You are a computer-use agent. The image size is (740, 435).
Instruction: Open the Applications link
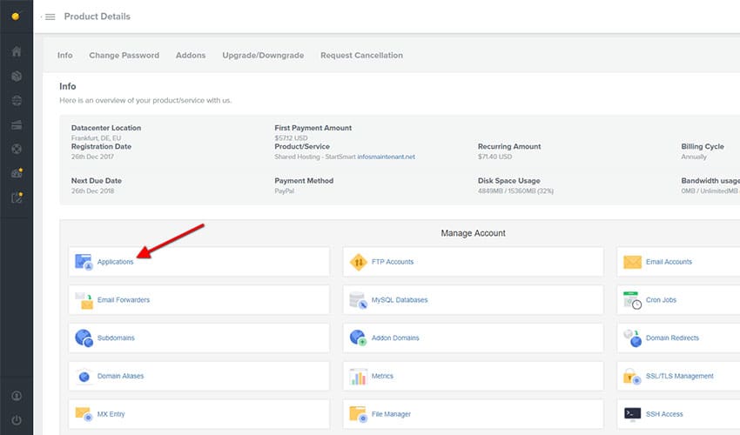coord(116,262)
